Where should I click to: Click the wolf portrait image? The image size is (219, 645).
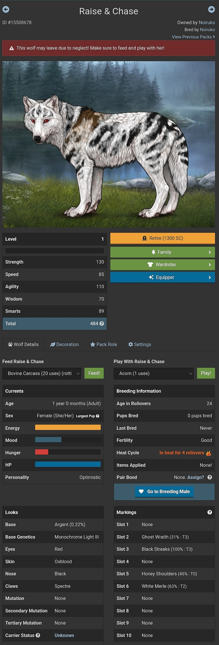coord(109,144)
